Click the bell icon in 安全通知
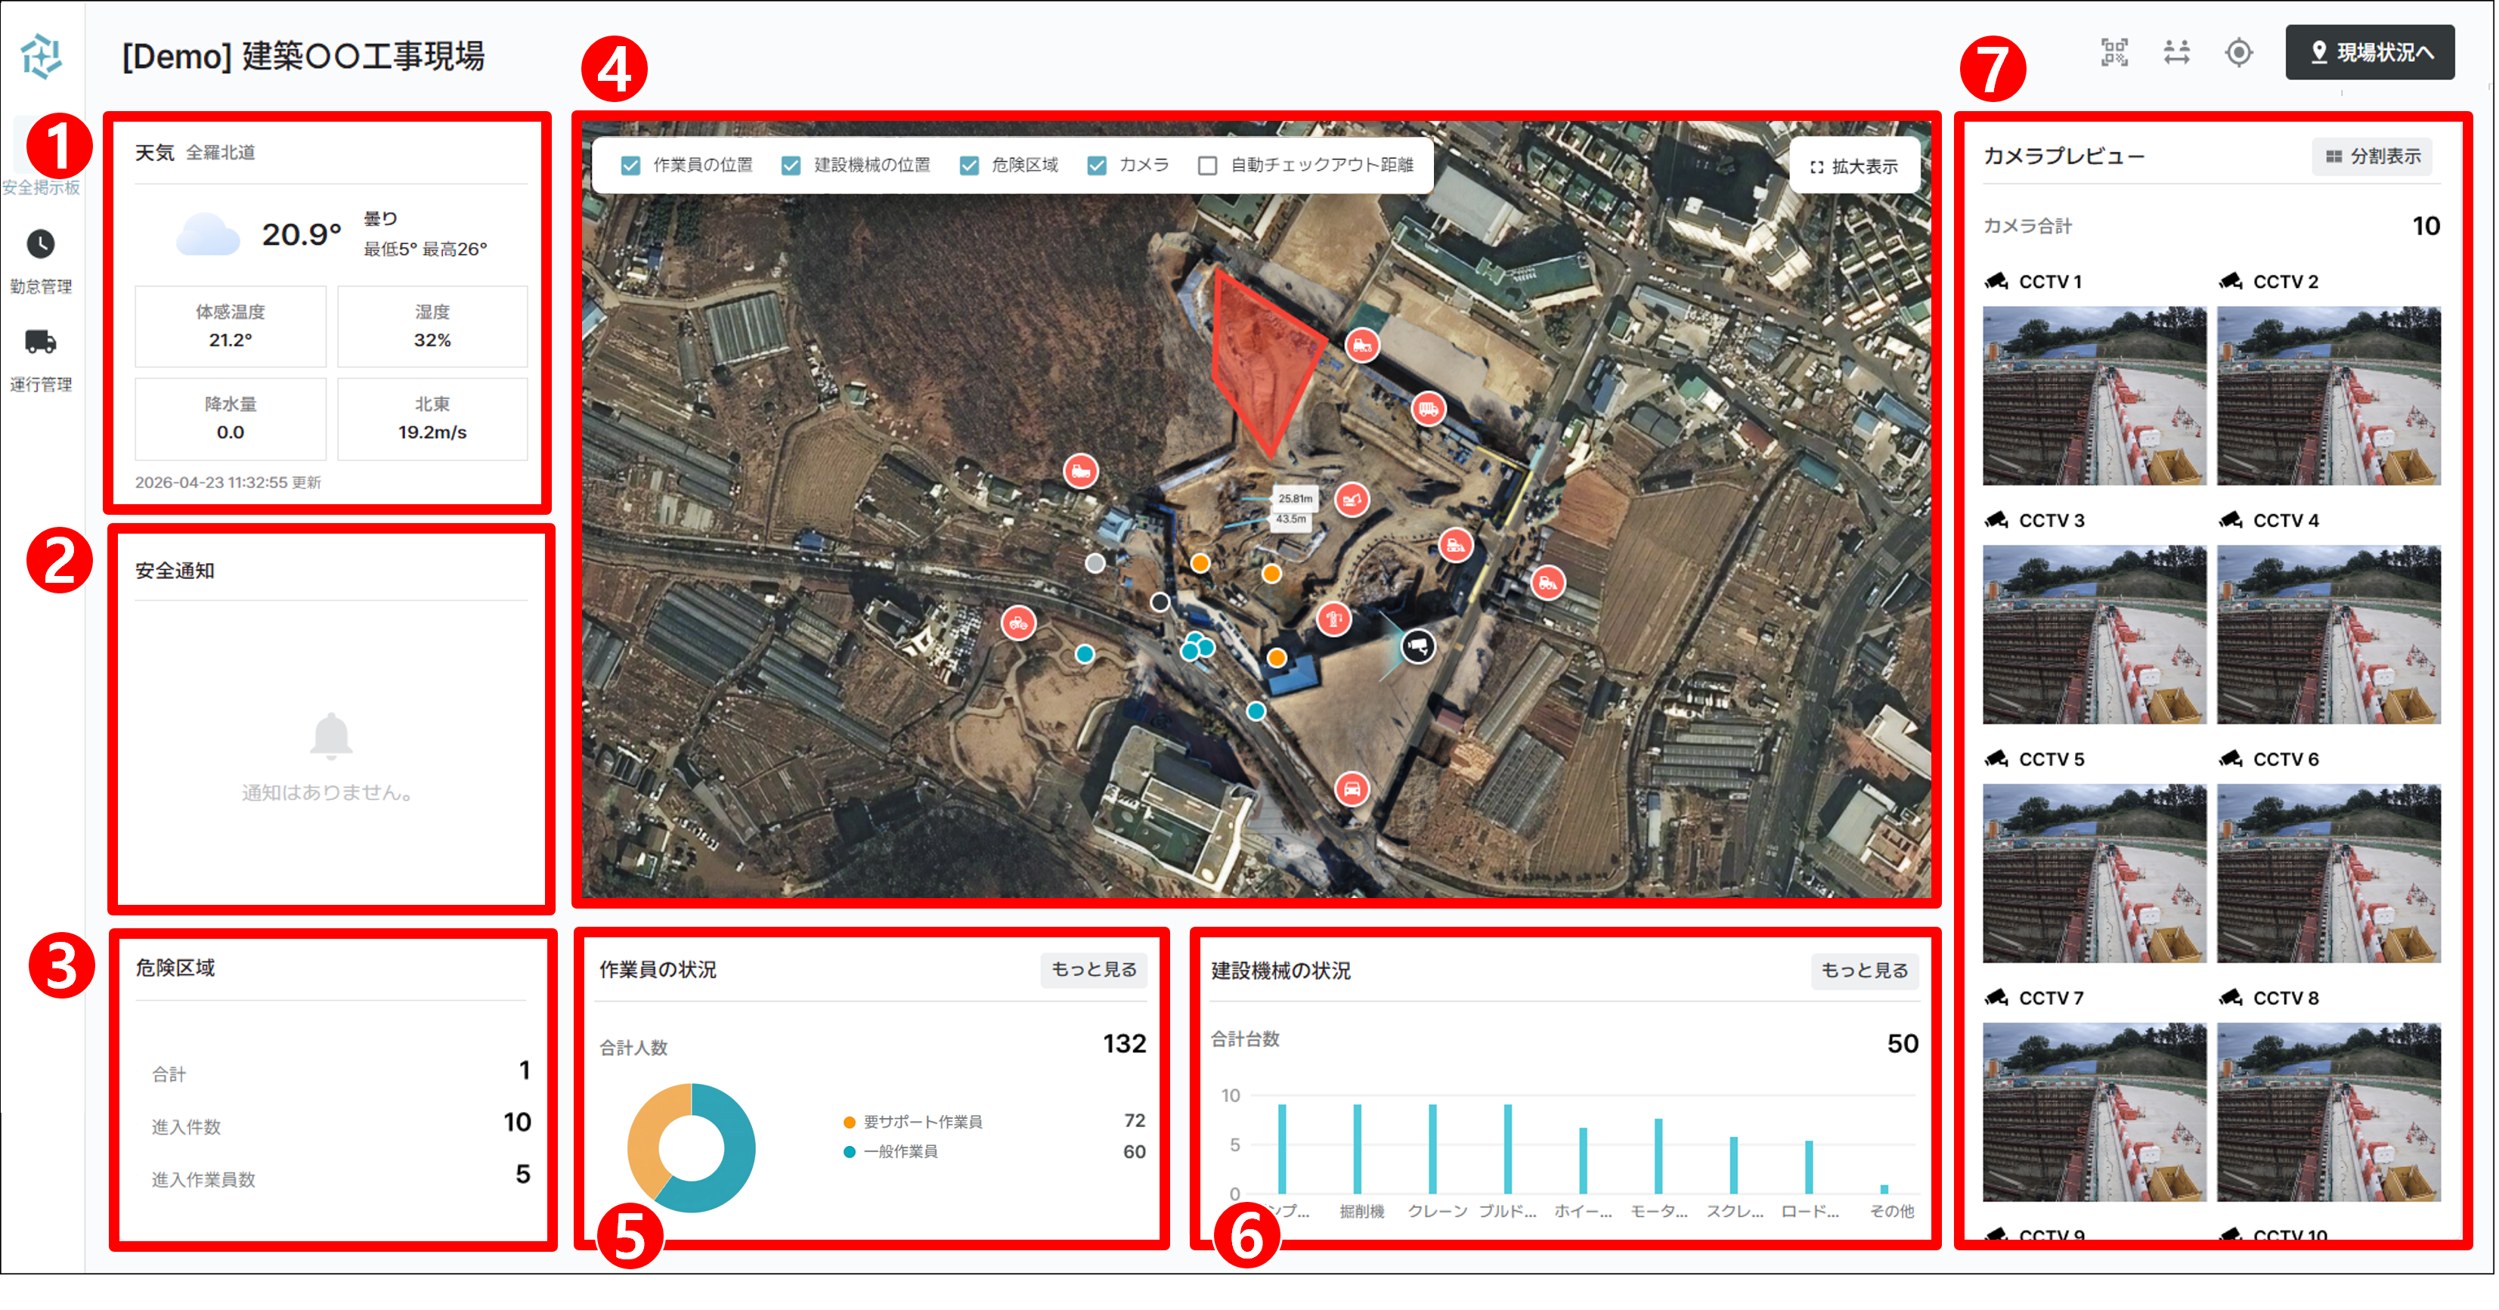 click(331, 735)
